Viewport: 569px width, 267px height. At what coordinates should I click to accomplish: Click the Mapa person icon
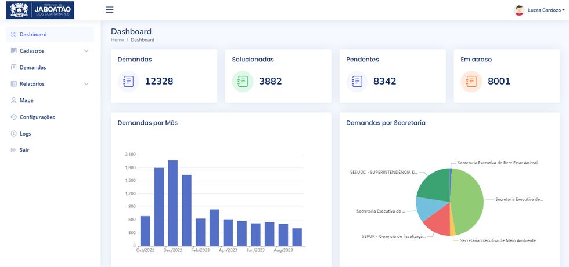pos(14,100)
